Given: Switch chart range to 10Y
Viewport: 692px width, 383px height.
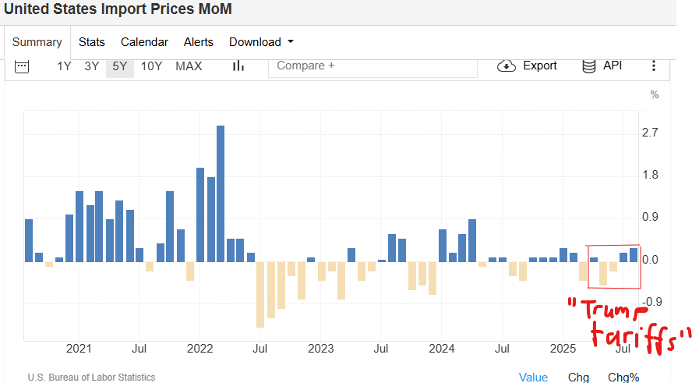Looking at the screenshot, I should click(x=151, y=66).
